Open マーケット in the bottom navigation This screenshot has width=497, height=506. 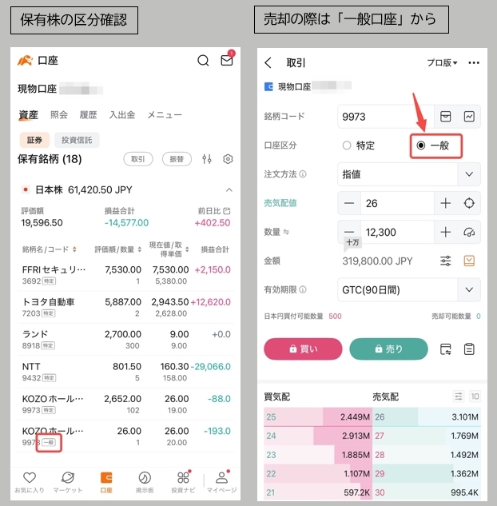(x=67, y=482)
